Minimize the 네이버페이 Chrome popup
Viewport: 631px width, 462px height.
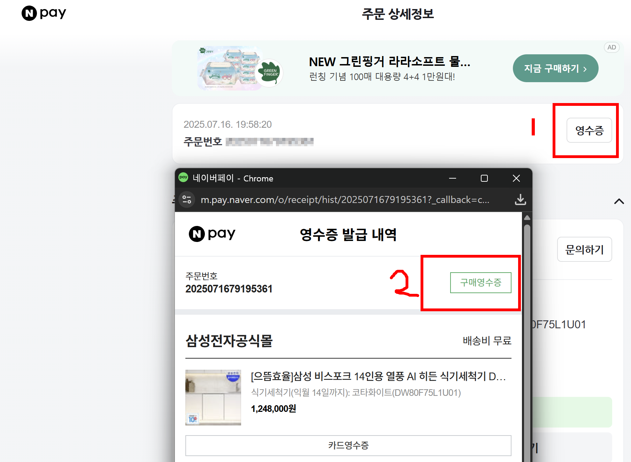pyautogui.click(x=453, y=178)
